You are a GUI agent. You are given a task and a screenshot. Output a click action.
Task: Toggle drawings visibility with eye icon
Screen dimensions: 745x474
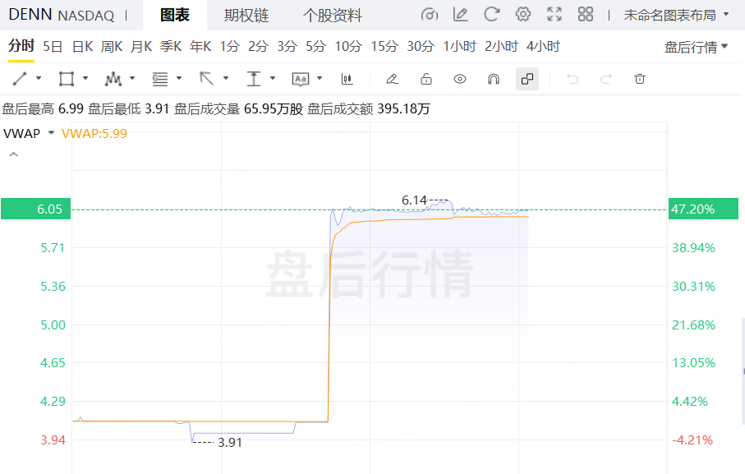coord(460,79)
